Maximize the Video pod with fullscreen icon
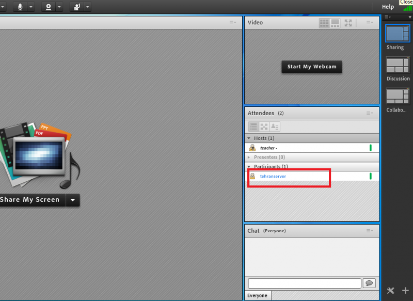 click(348, 23)
